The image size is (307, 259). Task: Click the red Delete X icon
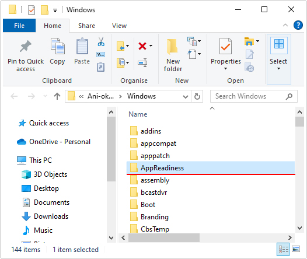(x=142, y=46)
